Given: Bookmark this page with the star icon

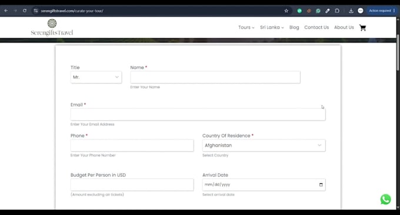Looking at the screenshot, I should pyautogui.click(x=286, y=11).
